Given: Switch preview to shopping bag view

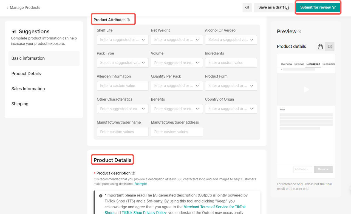Looking at the screenshot, I should [320, 47].
